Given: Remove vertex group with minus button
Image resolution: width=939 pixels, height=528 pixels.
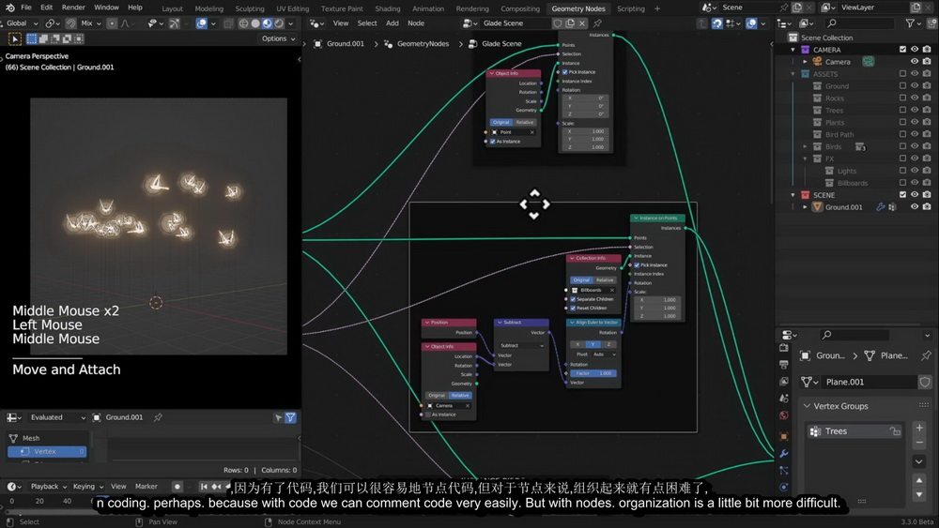Looking at the screenshot, I should click(x=919, y=443).
